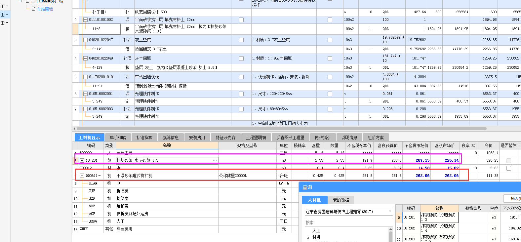Show the 说明信息 tab
Image resolution: width=521 pixels, height=242 pixels.
point(349,138)
